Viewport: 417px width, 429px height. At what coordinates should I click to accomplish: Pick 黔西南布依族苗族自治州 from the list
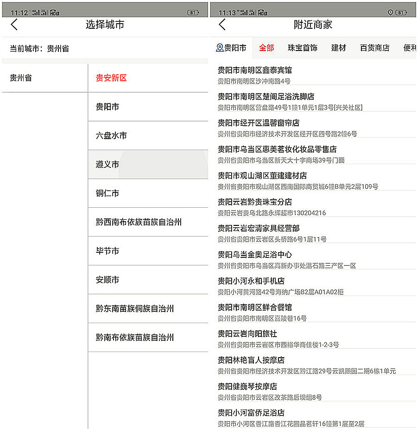[x=148, y=222]
